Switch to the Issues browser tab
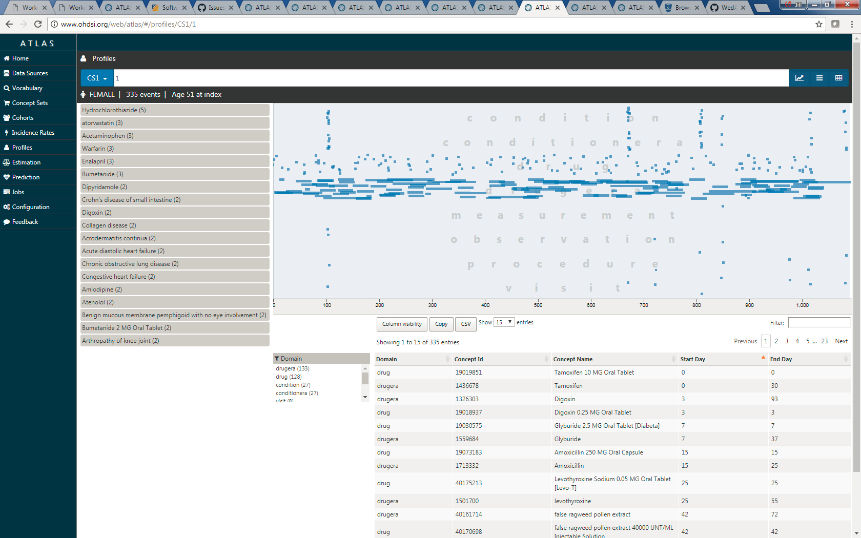 pyautogui.click(x=215, y=8)
